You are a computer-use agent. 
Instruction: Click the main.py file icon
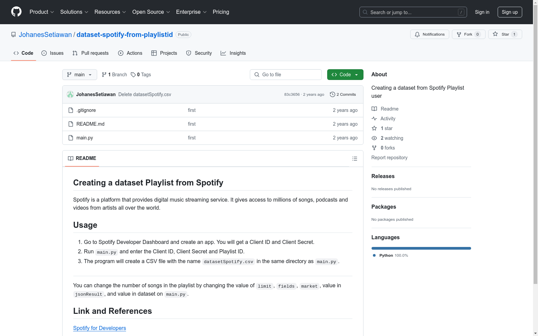click(x=71, y=138)
